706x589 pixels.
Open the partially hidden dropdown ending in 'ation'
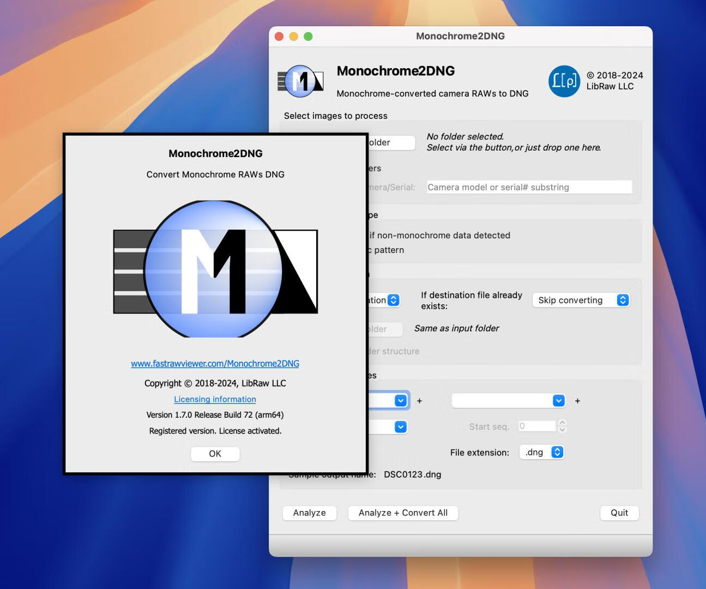pyautogui.click(x=384, y=300)
